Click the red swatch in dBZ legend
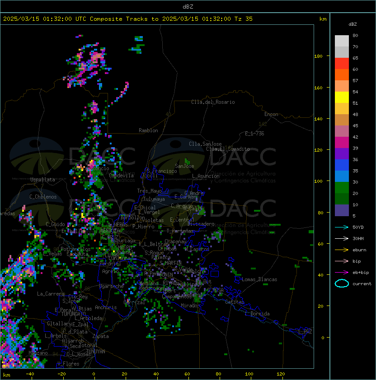The height and width of the screenshot is (380, 376). (x=342, y=64)
